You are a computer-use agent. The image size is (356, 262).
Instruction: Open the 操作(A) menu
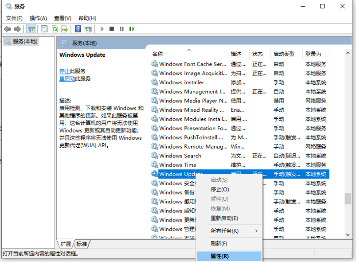pos(38,18)
